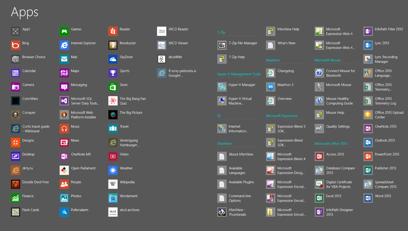Open the Microsoft Mouse icon

pyautogui.click(x=319, y=87)
